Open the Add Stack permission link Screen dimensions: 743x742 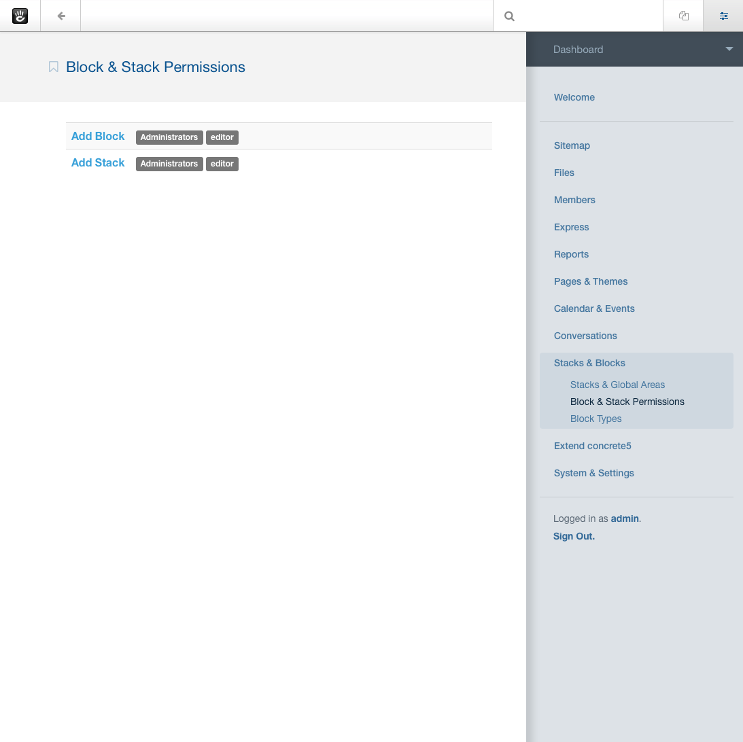[97, 162]
